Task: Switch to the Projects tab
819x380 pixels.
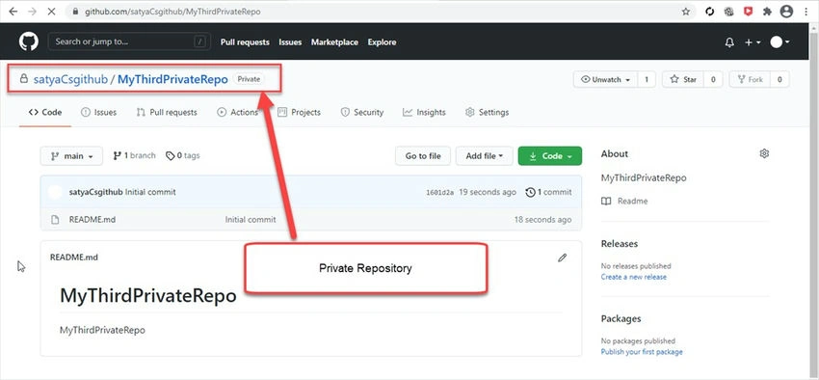Action: pyautogui.click(x=300, y=113)
